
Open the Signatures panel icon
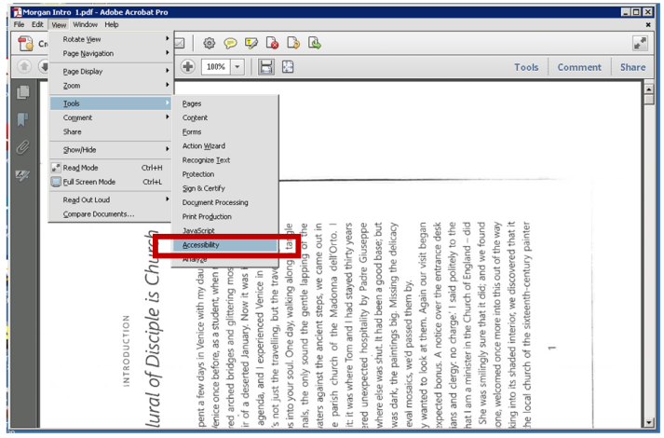tap(23, 175)
